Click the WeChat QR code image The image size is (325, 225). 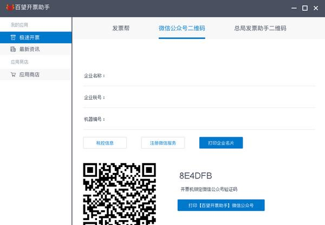click(x=120, y=194)
